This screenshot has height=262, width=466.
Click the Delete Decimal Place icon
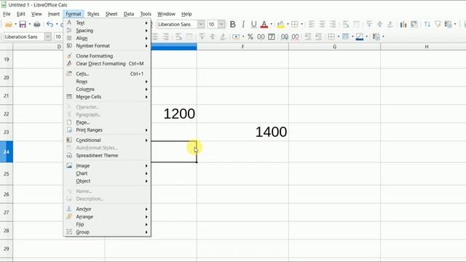click(295, 37)
